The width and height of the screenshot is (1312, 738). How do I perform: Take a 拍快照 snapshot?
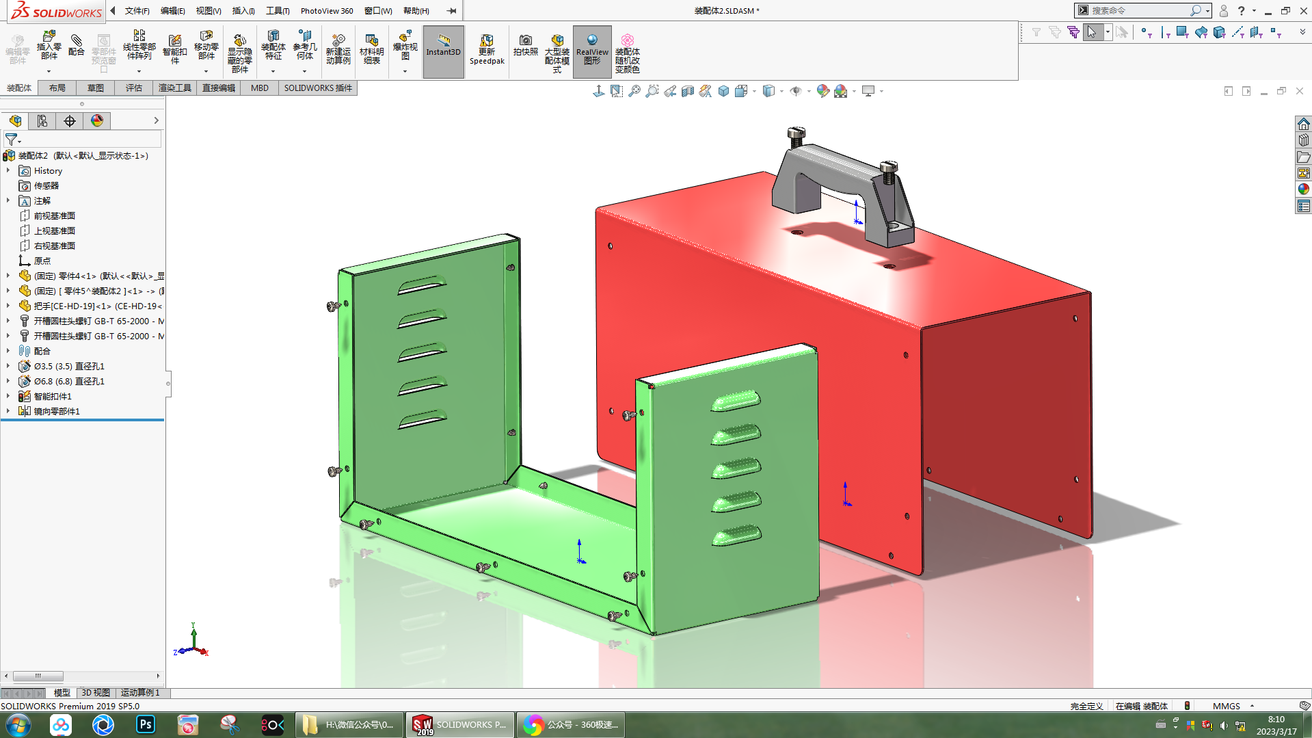(x=525, y=46)
